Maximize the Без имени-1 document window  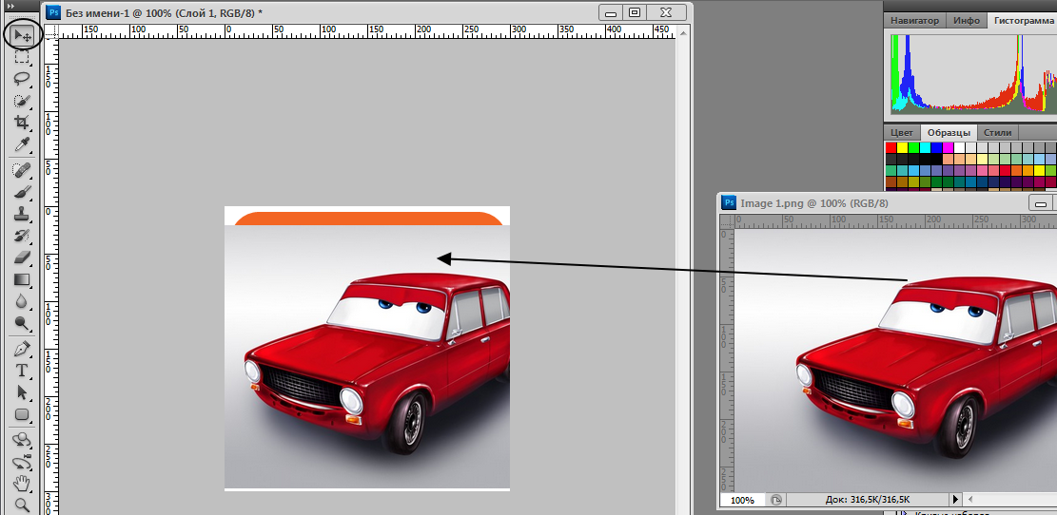coord(635,12)
